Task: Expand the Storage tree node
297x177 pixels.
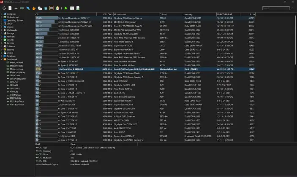Action: coord(2,33)
